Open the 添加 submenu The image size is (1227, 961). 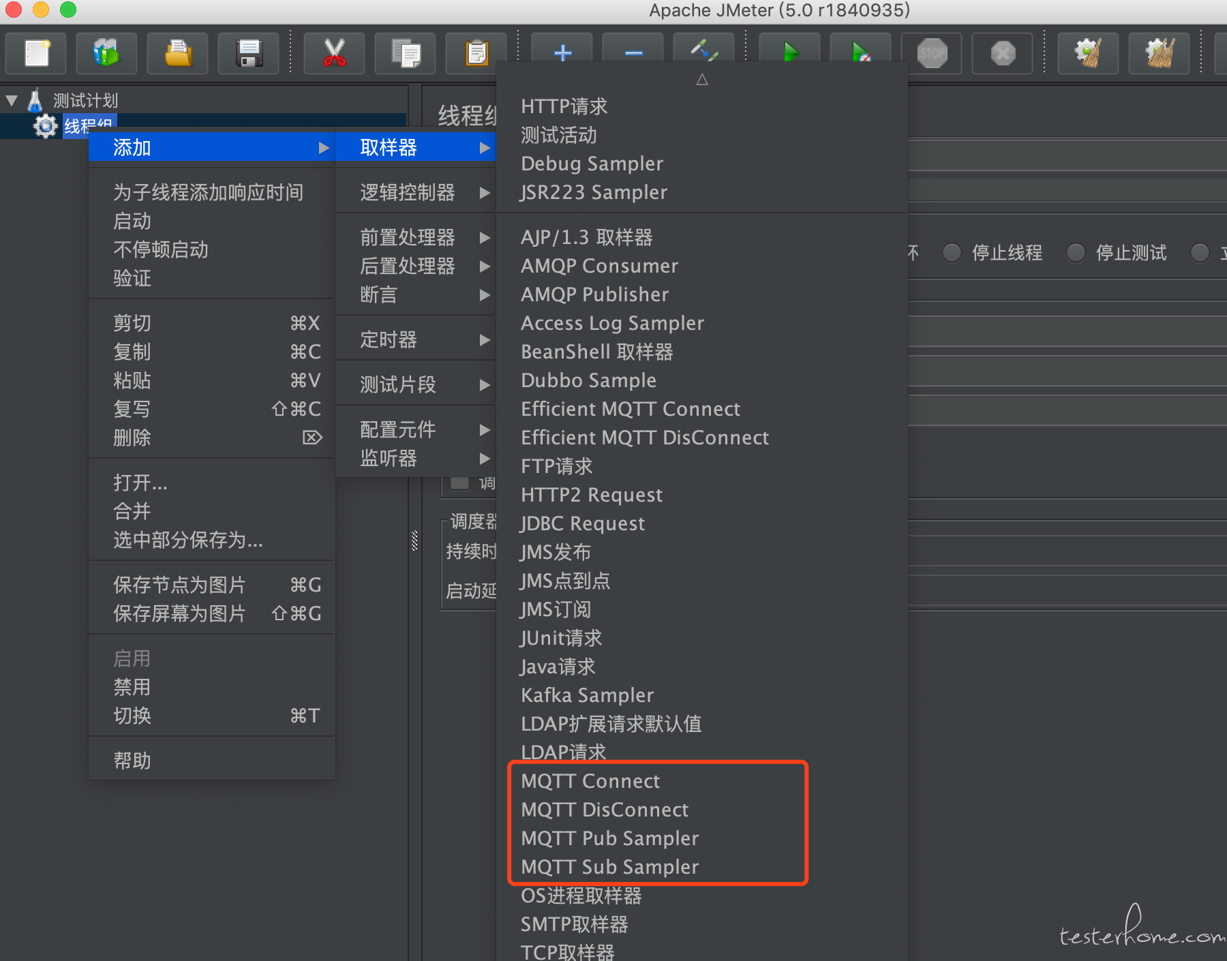click(x=211, y=147)
